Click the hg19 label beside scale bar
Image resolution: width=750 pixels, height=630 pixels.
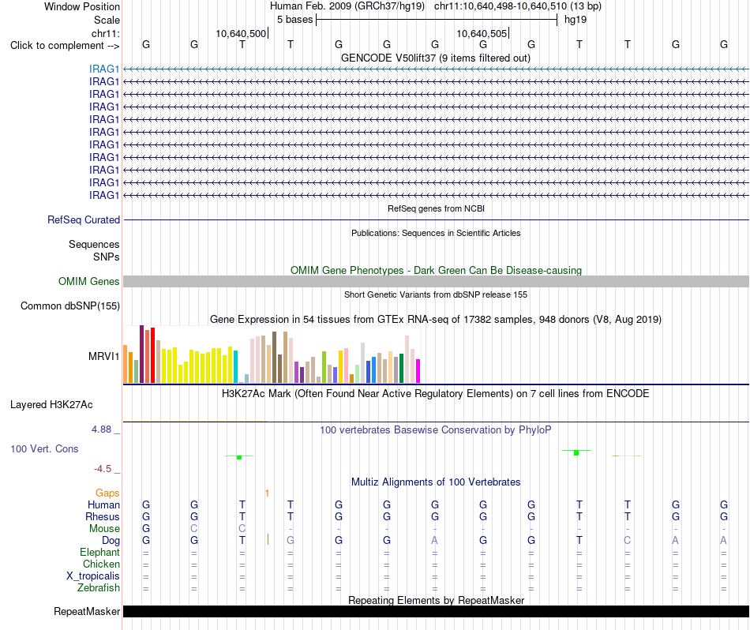[x=576, y=20]
